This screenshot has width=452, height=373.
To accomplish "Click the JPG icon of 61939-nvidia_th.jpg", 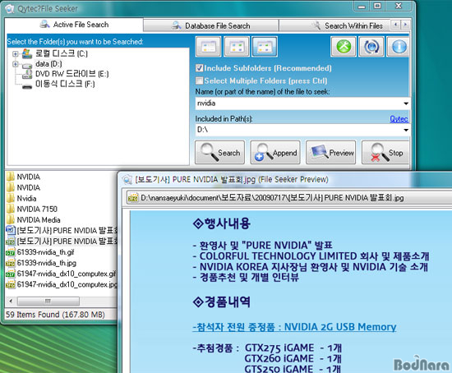I will pos(11,263).
